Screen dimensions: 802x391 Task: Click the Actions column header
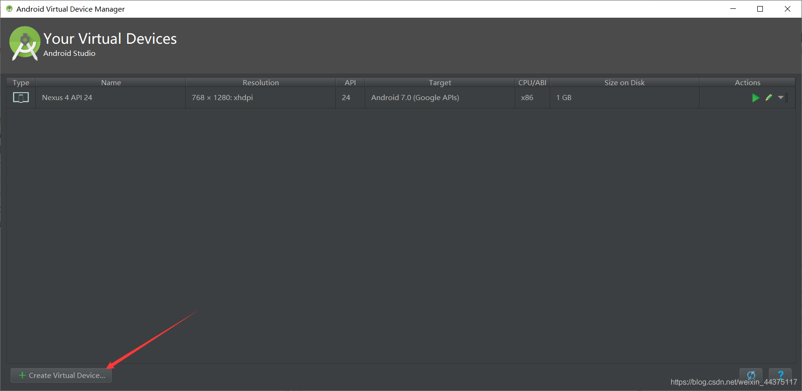(748, 82)
